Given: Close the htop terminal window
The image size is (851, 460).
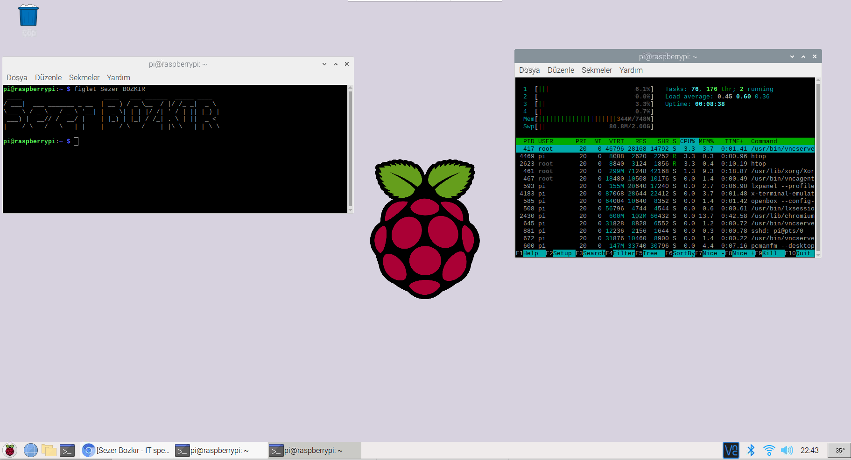Looking at the screenshot, I should pos(815,56).
